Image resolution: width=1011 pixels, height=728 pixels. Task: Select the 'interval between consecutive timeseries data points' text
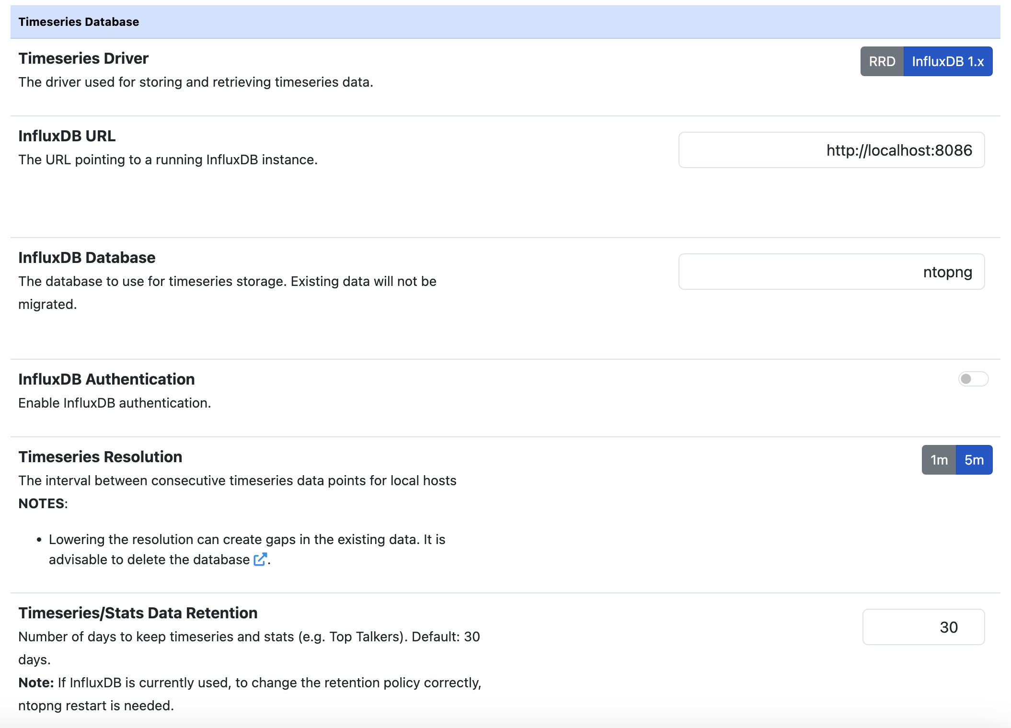(237, 480)
